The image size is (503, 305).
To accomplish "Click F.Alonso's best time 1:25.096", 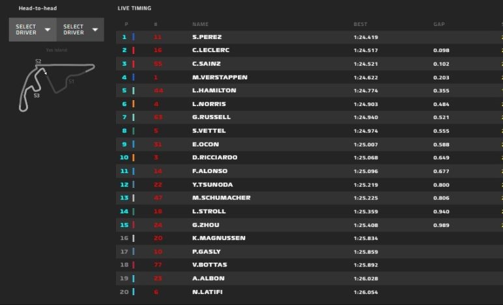I will [366, 171].
